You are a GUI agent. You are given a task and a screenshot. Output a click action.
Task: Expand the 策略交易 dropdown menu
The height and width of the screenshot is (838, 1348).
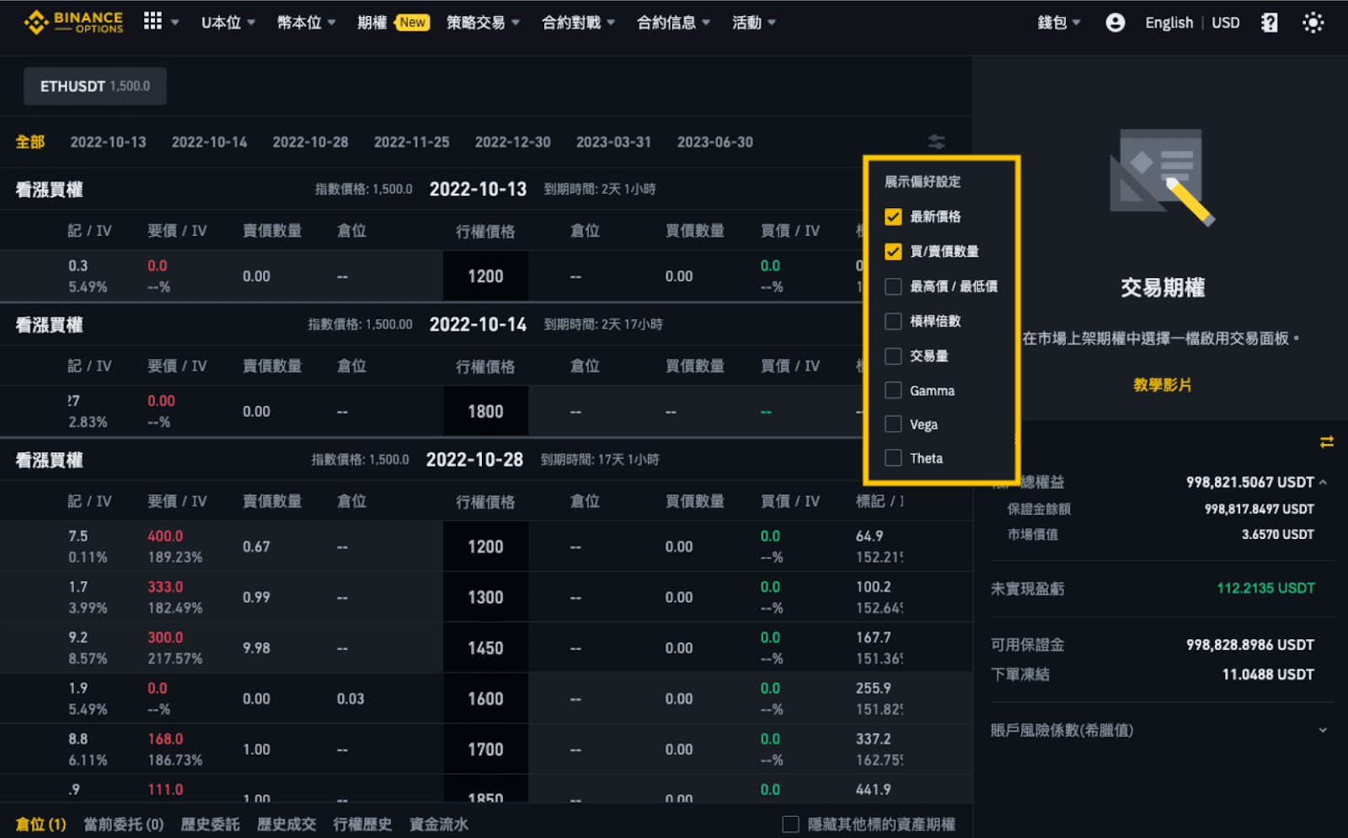point(483,23)
